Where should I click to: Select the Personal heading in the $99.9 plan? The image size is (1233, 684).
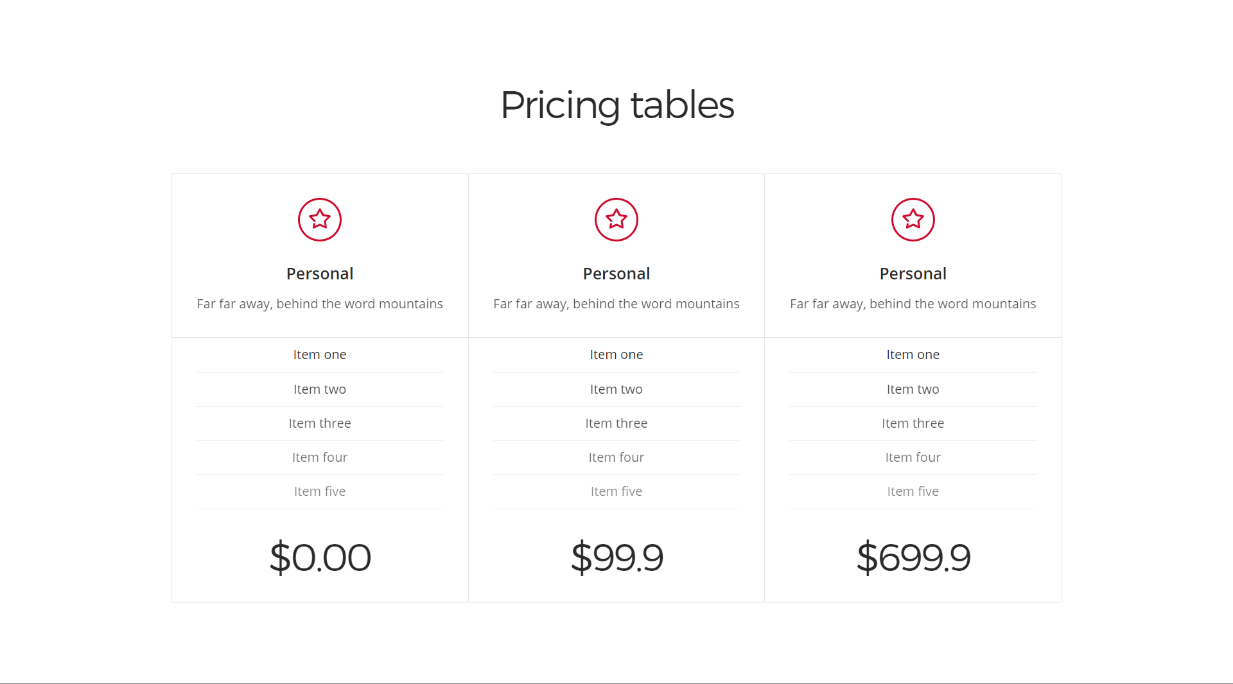coord(616,274)
